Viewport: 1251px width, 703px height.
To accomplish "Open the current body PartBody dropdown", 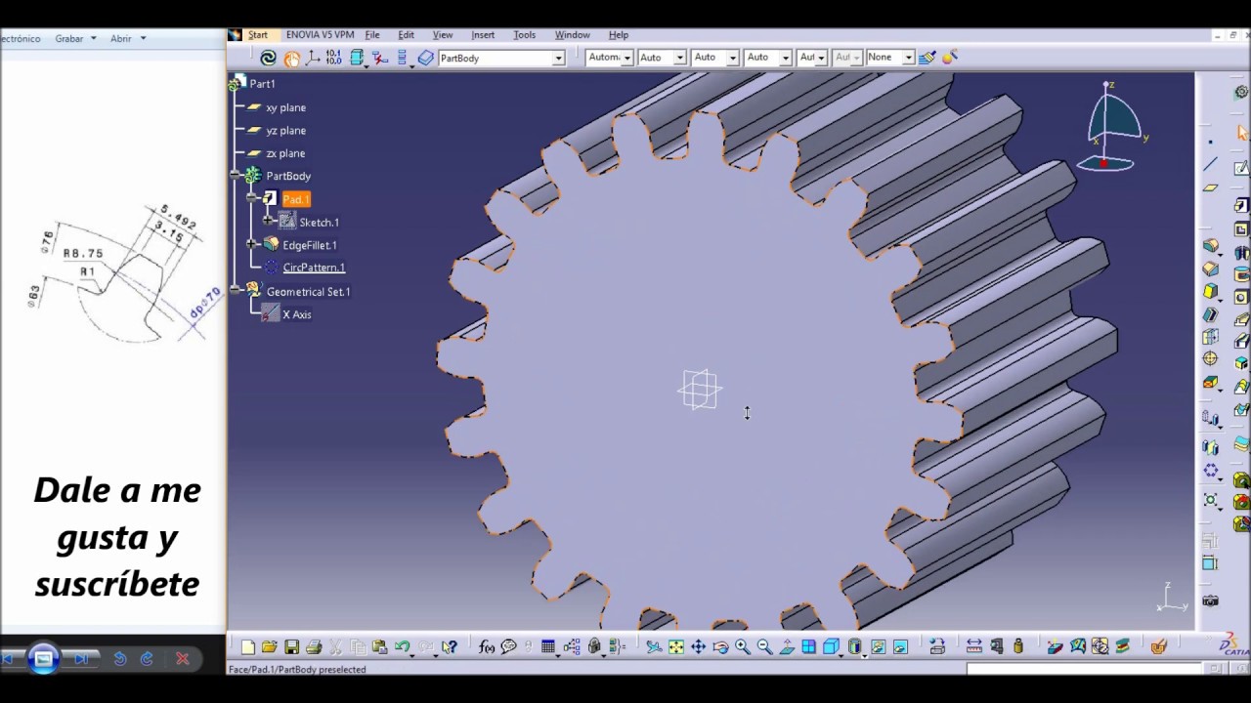I will 558,59.
